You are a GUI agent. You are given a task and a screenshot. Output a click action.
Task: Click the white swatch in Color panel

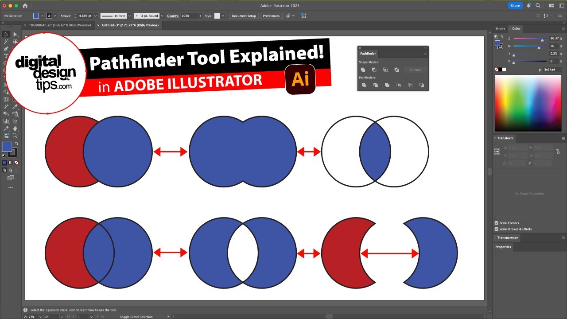[504, 70]
